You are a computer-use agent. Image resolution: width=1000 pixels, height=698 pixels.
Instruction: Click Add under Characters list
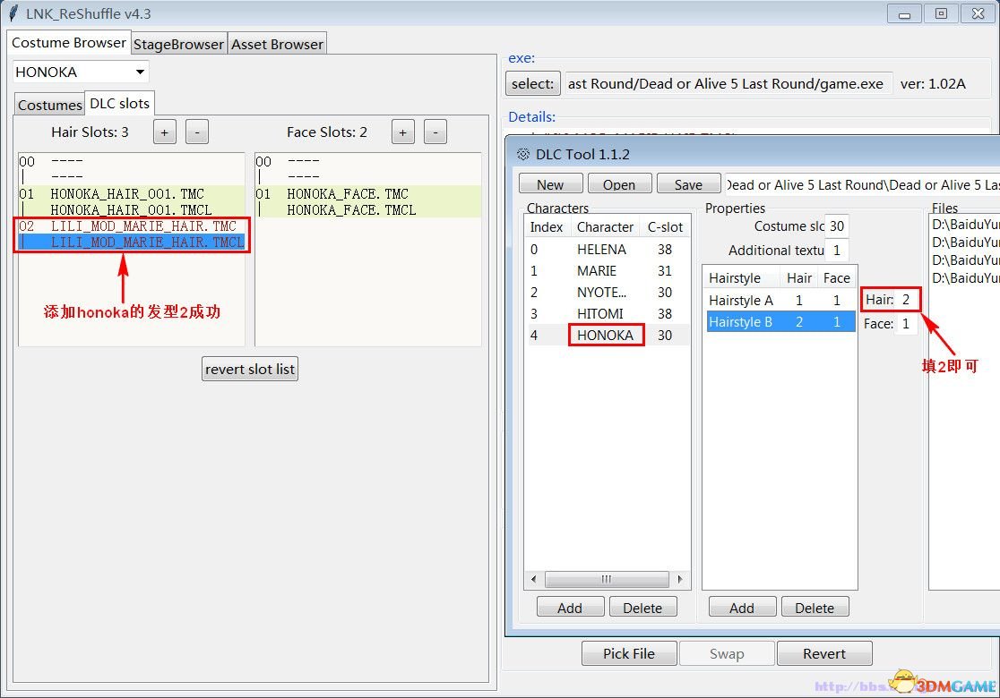click(x=570, y=608)
